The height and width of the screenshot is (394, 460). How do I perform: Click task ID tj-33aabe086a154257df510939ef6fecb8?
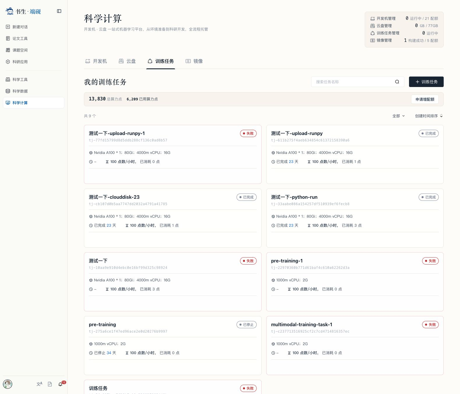pyautogui.click(x=310, y=204)
